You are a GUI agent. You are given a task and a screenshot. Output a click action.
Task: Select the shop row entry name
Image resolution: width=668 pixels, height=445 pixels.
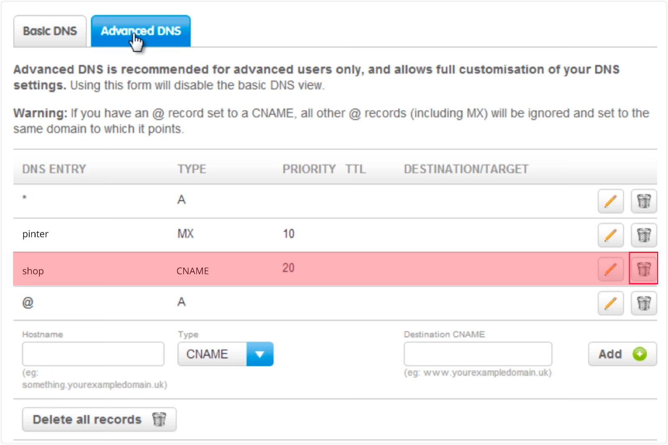(33, 271)
